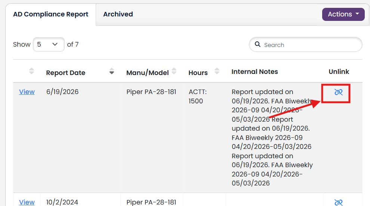The height and width of the screenshot is (206, 370).
Task: Click Piper PA-28-181 in the 10/2/2024 row
Action: (151, 202)
